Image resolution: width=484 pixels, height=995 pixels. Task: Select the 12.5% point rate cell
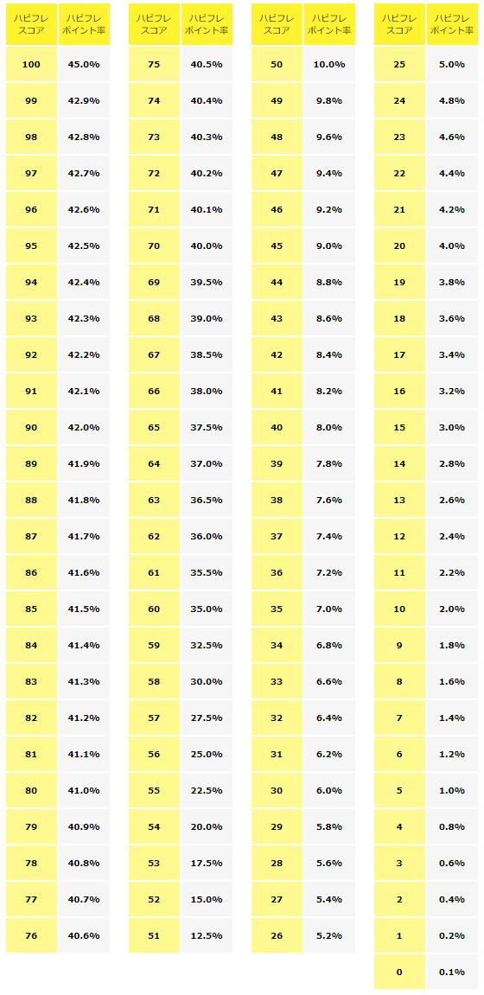207,935
